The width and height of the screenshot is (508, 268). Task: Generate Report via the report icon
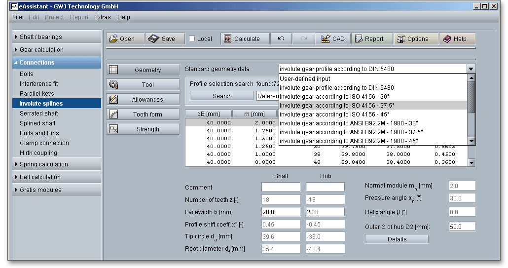[358, 39]
